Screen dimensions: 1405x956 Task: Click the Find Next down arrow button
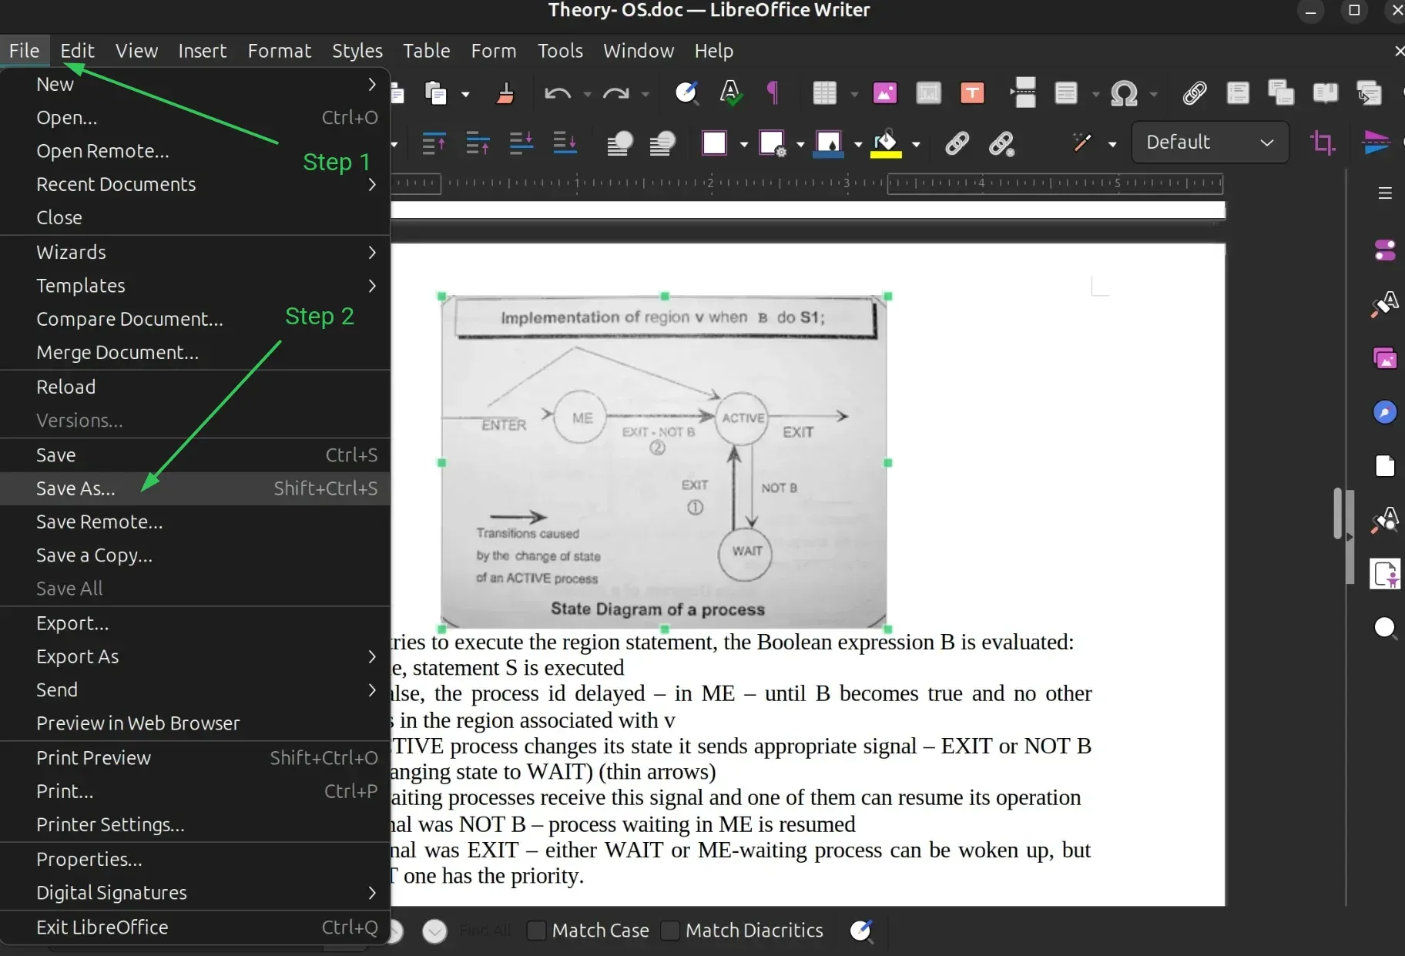point(434,931)
